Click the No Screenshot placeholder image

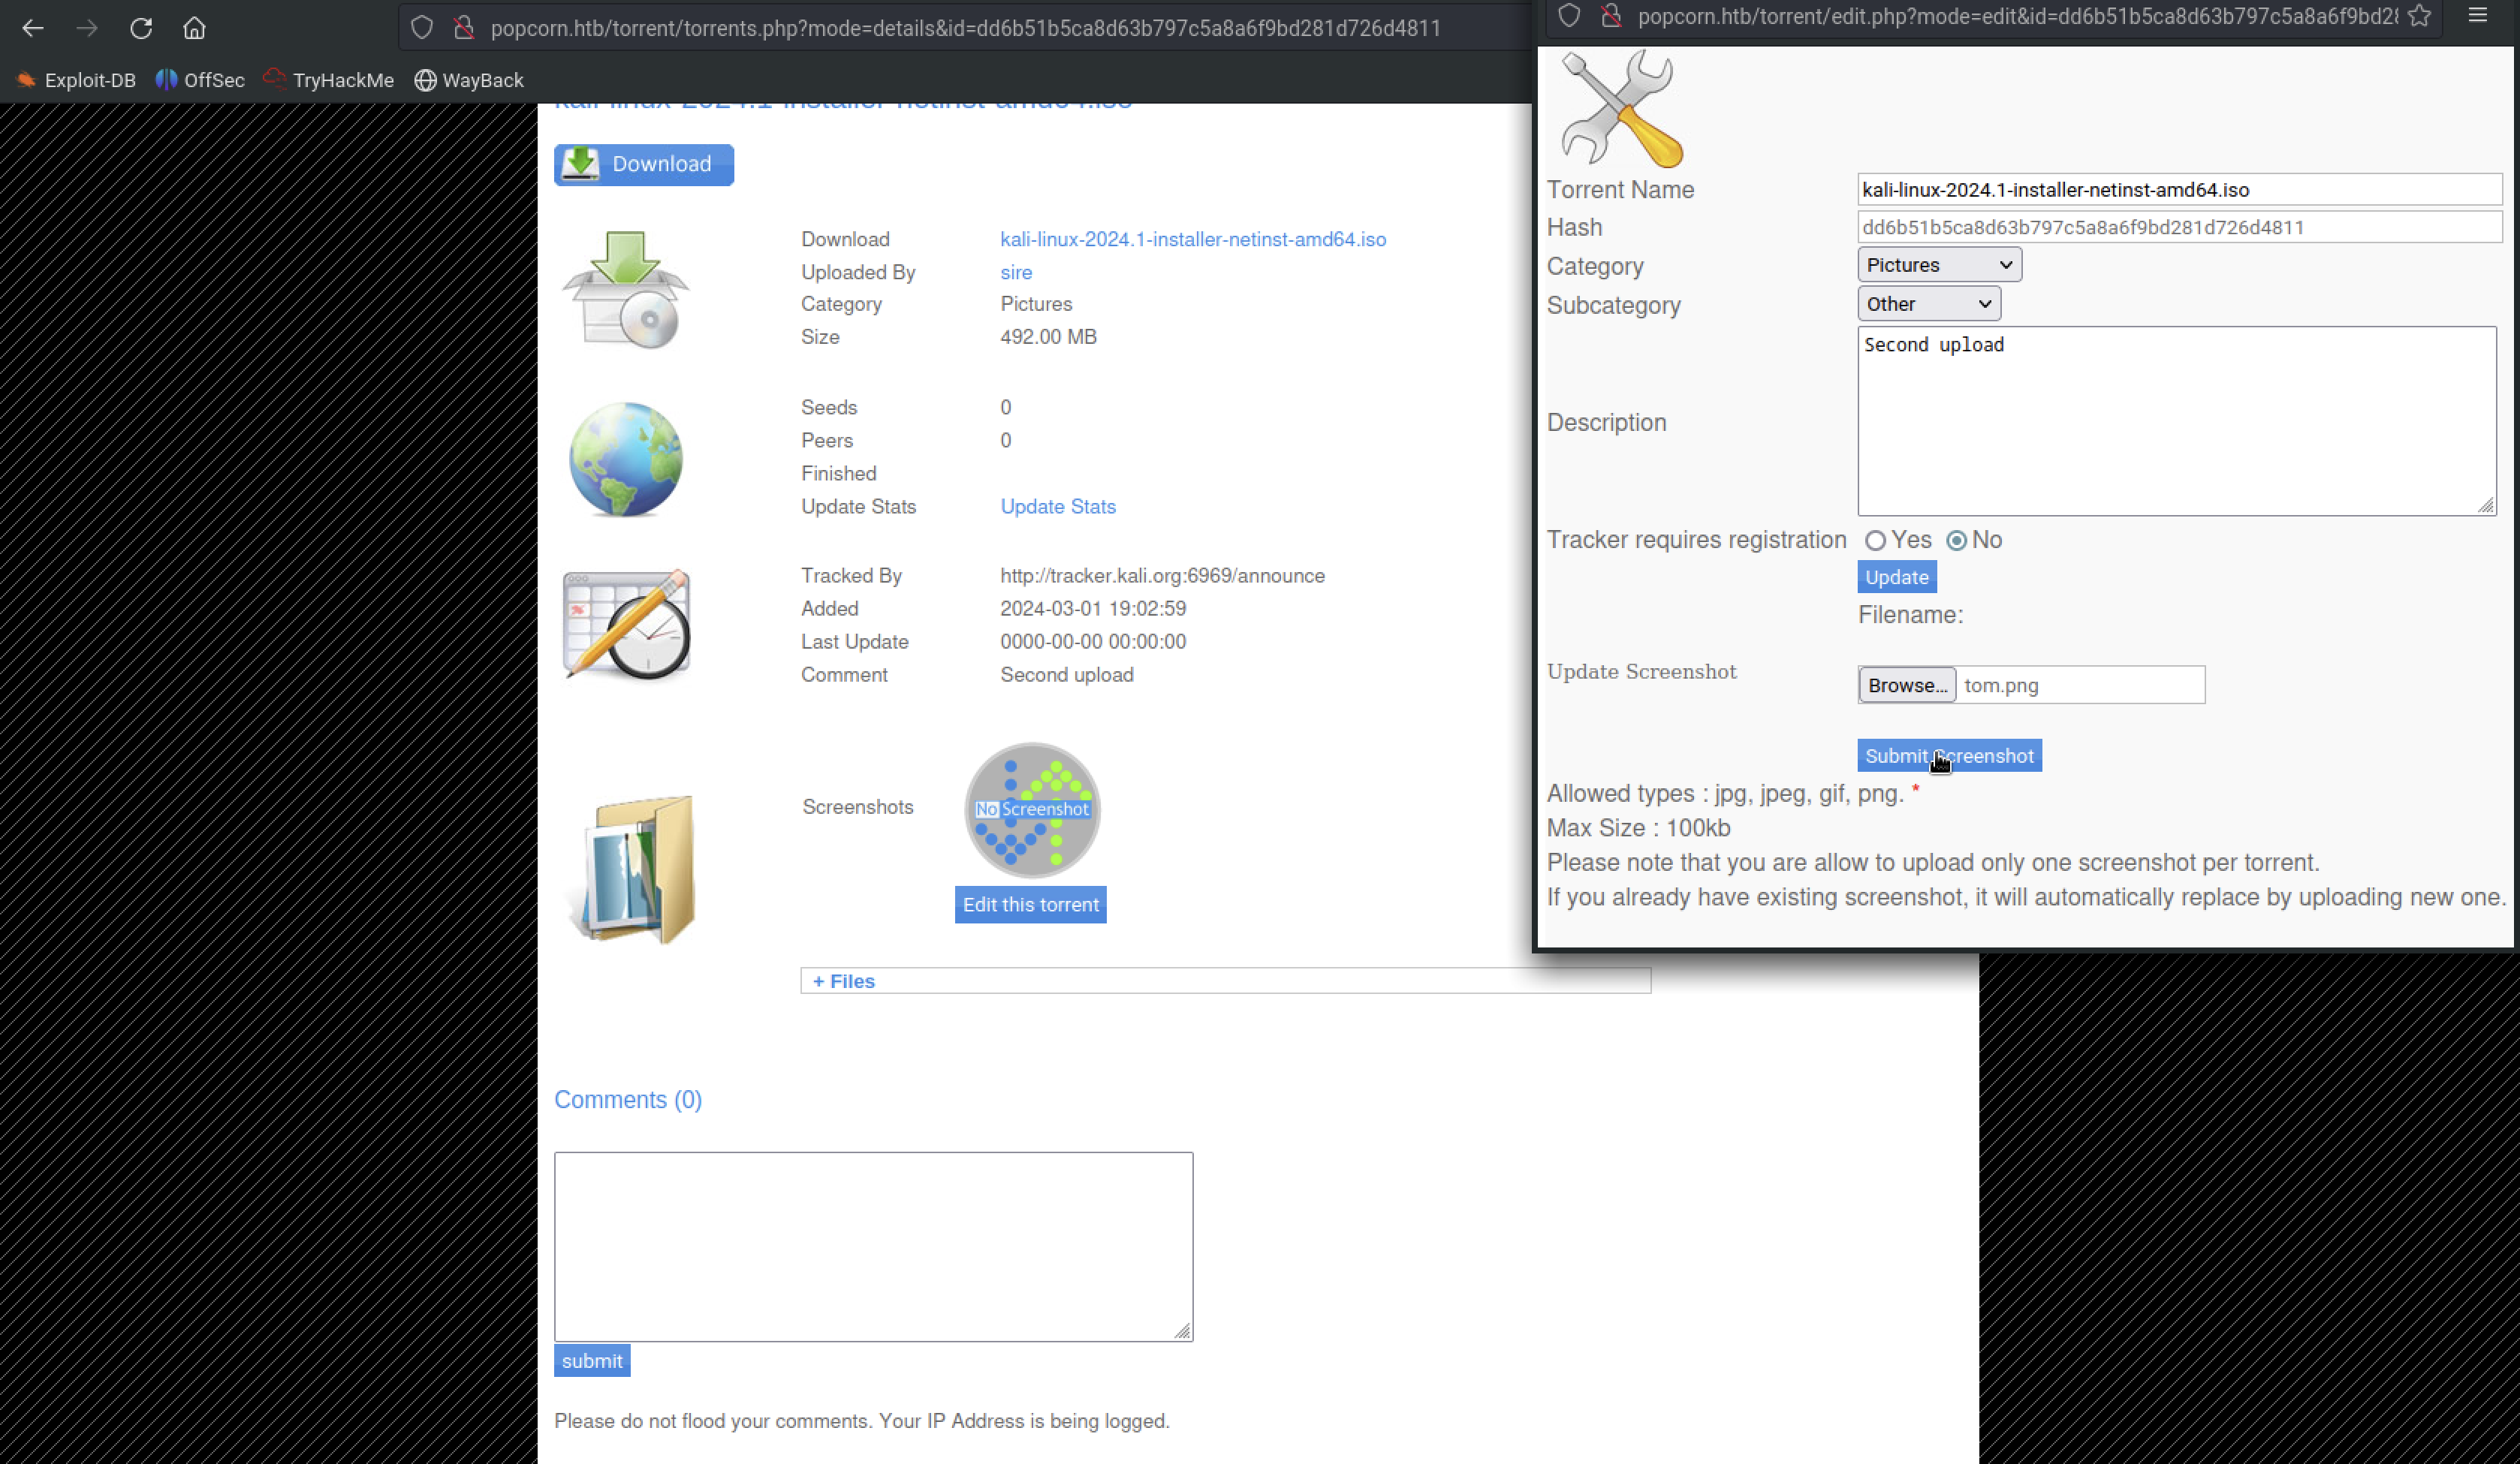1032,810
